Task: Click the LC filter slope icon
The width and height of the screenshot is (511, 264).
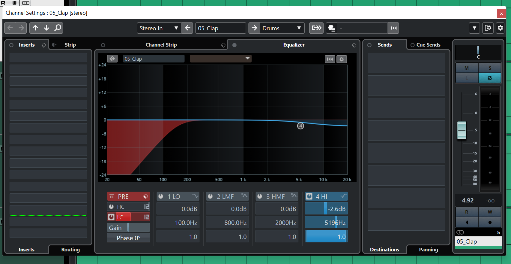Action: click(147, 217)
